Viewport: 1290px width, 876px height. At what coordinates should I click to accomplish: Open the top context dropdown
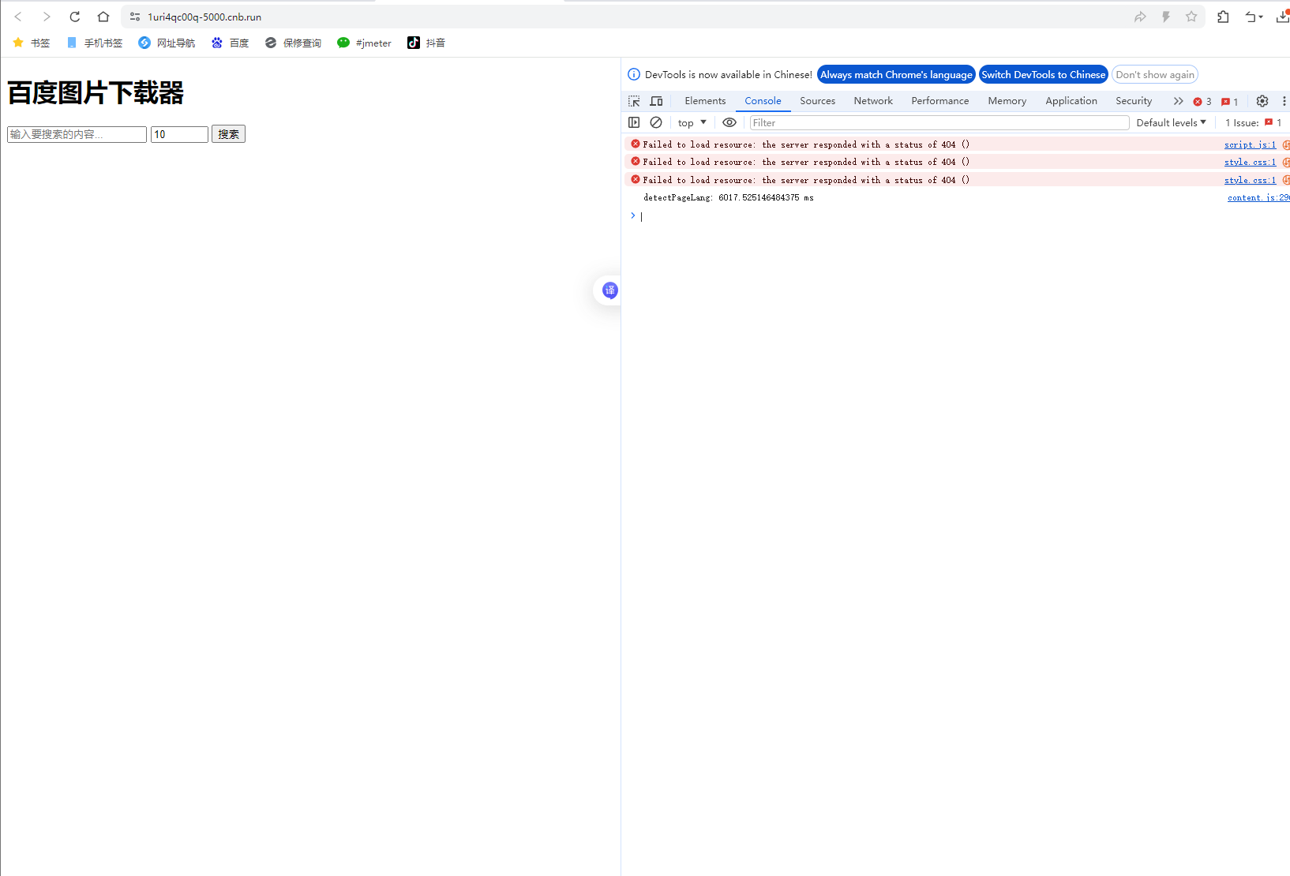(x=692, y=122)
